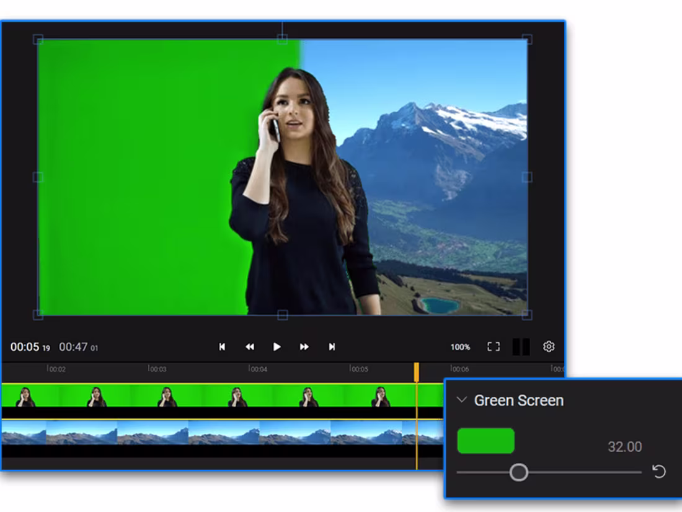The width and height of the screenshot is (682, 512).
Task: Select the green key color swatch
Action: click(x=485, y=441)
